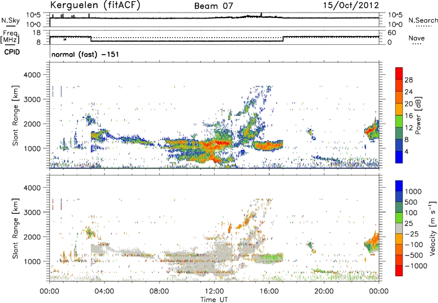Click the 'N.Search' legend label

[423, 20]
